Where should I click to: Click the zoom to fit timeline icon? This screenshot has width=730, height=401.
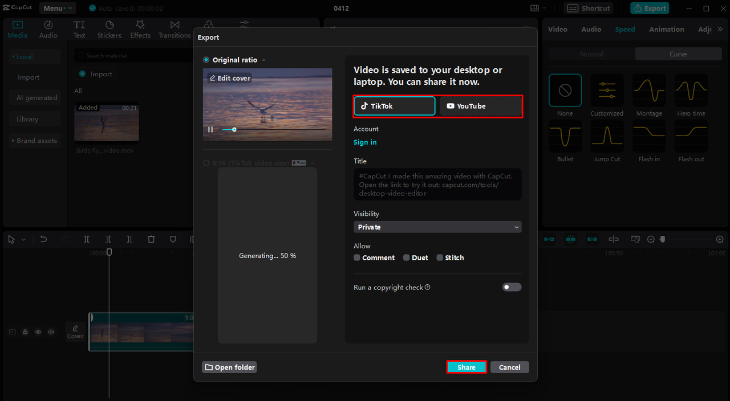pos(635,239)
